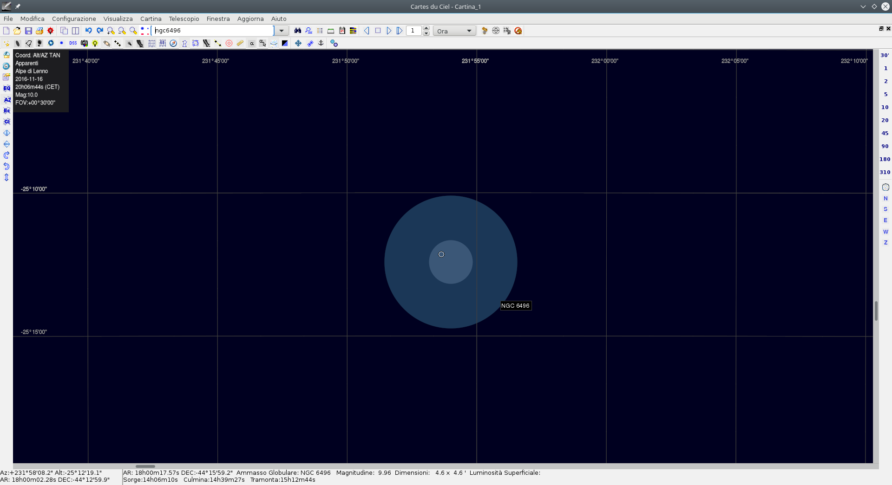
Task: Open the Telescopio menu
Action: pos(184,19)
